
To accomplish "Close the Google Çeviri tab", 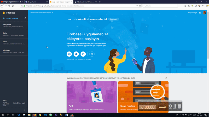I will 47,2.
